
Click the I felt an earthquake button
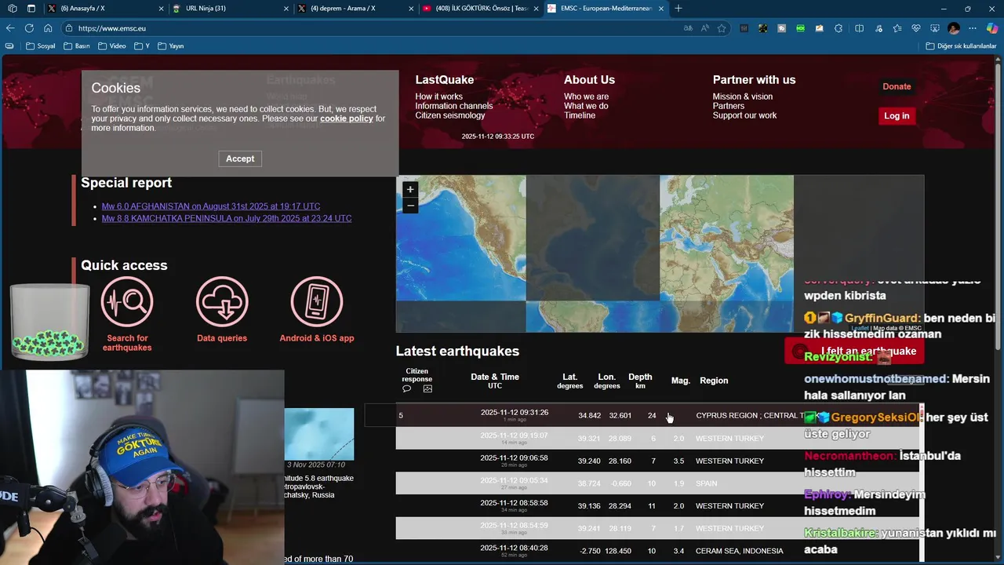coord(854,351)
